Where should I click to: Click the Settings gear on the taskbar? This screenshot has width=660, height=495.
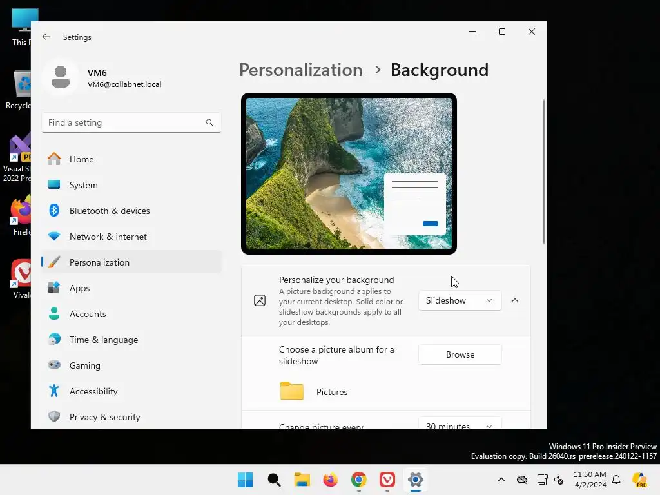coord(416,480)
